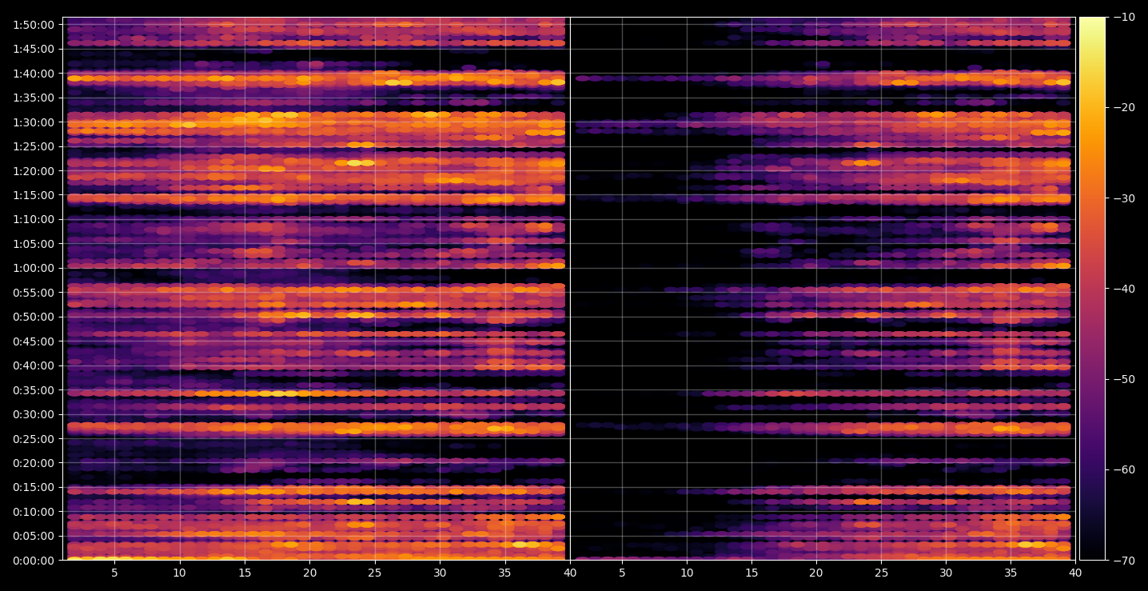Click the 1:30:00 y-axis tick label
1148x591 pixels.
[x=34, y=122]
